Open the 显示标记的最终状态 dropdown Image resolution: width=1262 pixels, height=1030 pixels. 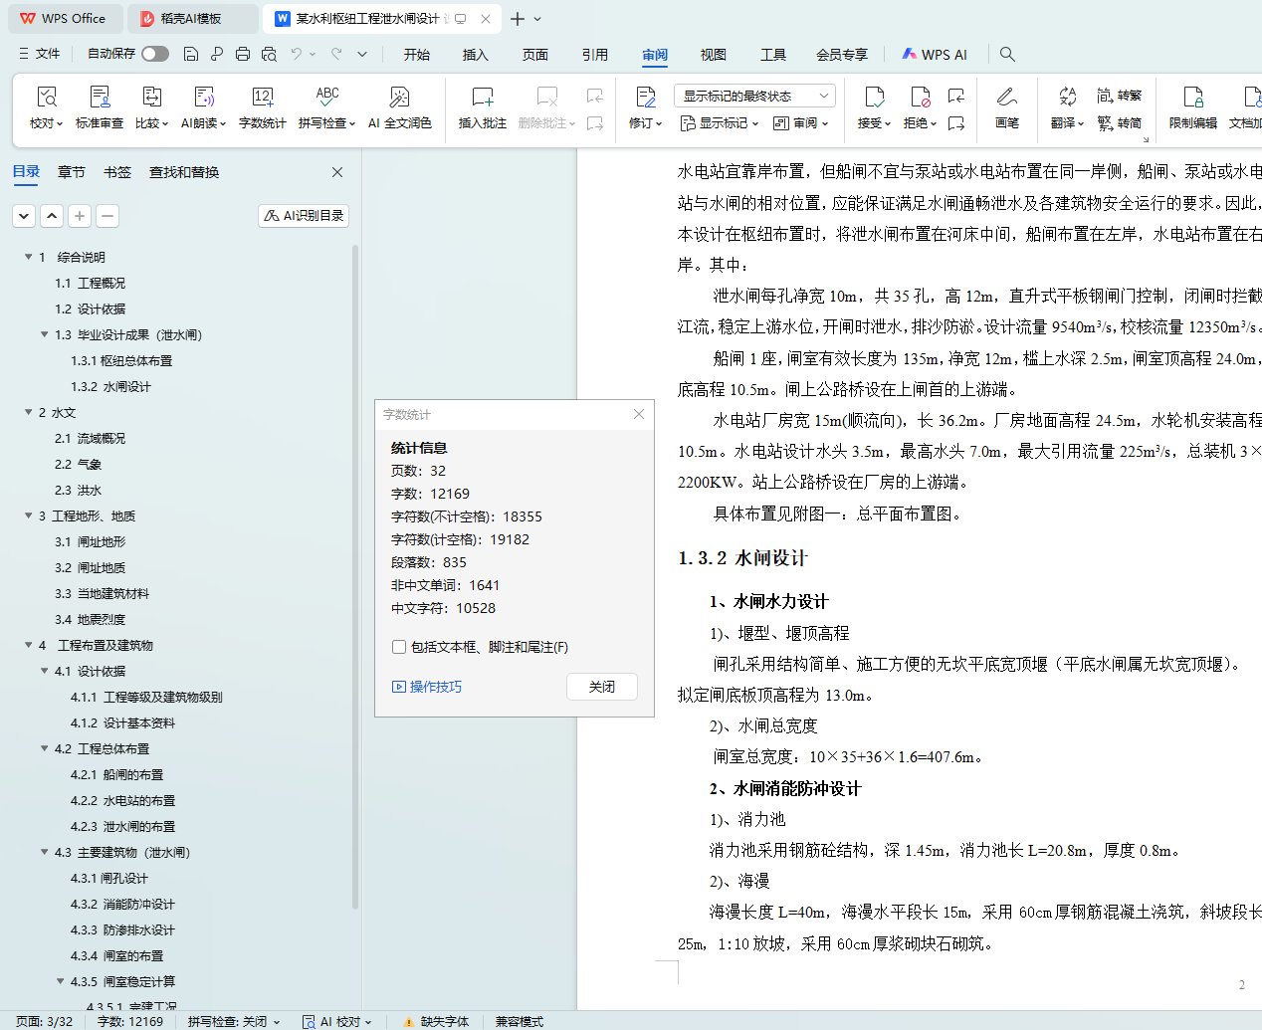pos(753,96)
